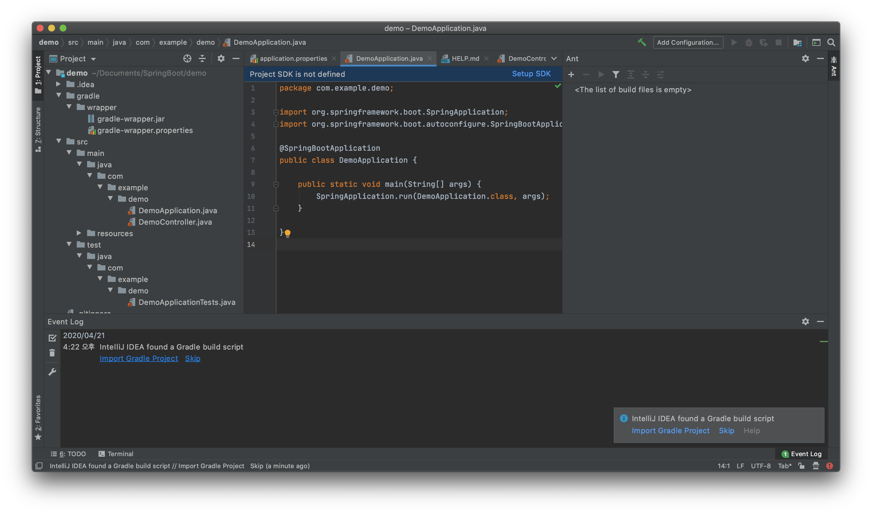872x514 pixels.
Task: Clear the Event Log with the trash icon
Action: pyautogui.click(x=52, y=353)
